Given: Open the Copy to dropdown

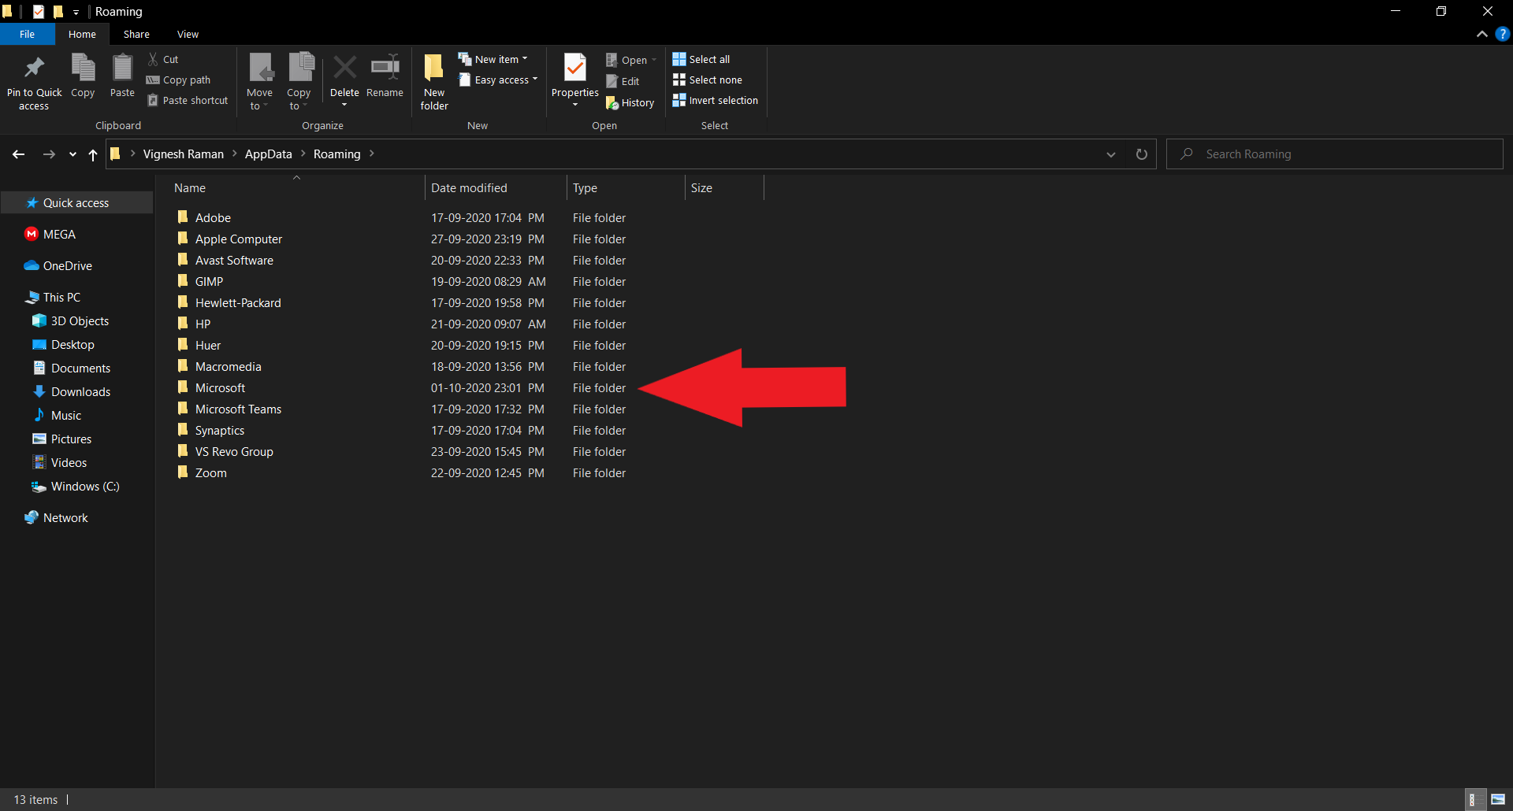Looking at the screenshot, I should coord(299,82).
